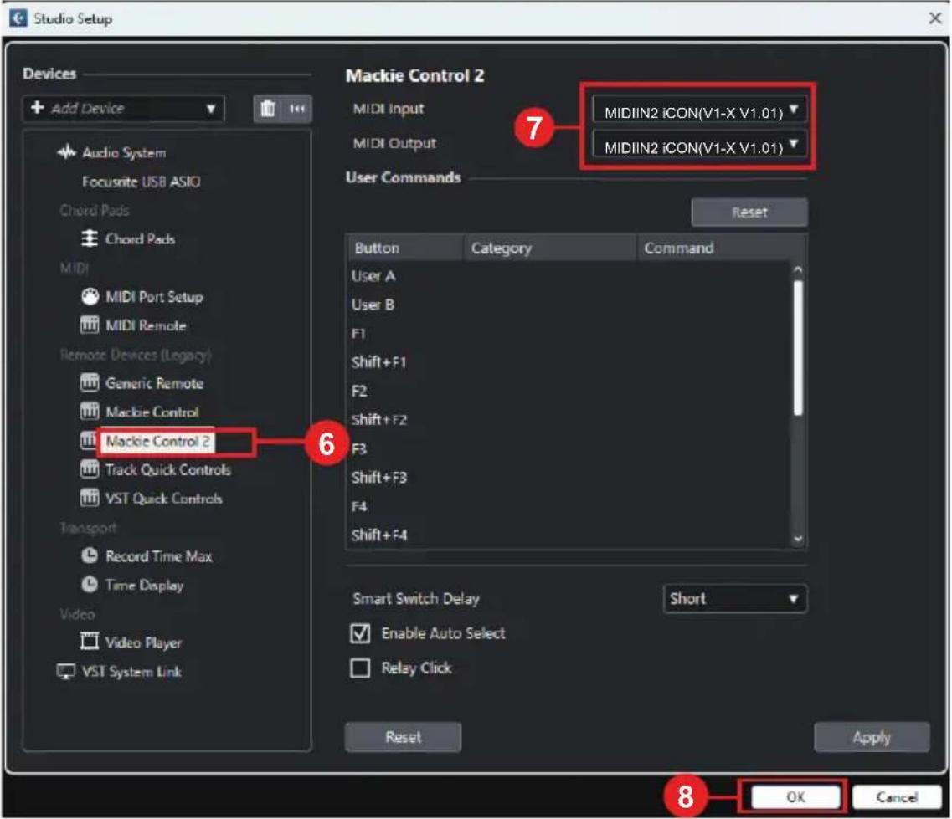Enable the Relay Click checkbox
This screenshot has width=952, height=819.
[x=360, y=668]
